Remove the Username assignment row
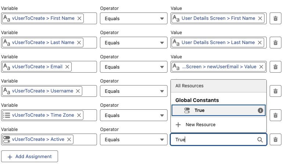Viewport: 284px width, 164px height. pyautogui.click(x=276, y=91)
